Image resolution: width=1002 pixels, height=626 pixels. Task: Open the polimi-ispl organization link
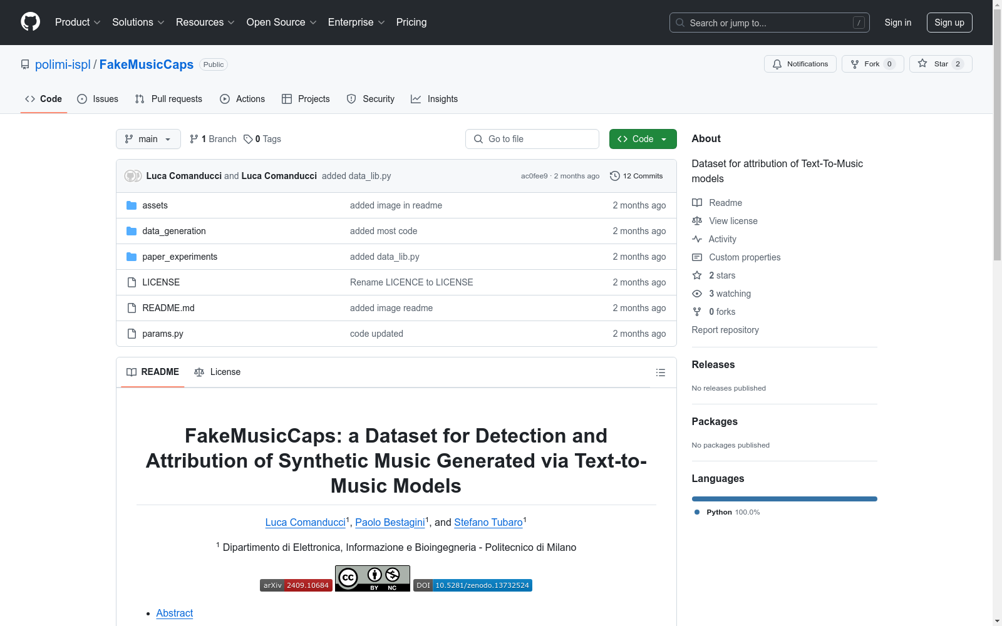click(63, 64)
